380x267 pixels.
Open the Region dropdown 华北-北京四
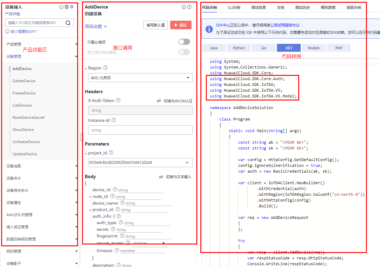click(x=140, y=78)
